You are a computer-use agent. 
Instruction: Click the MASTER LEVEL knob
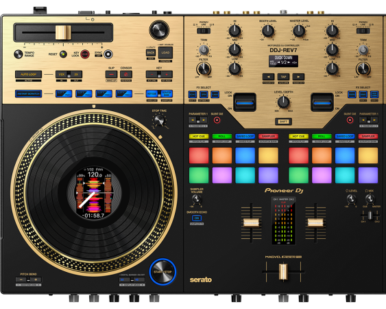(299, 31)
